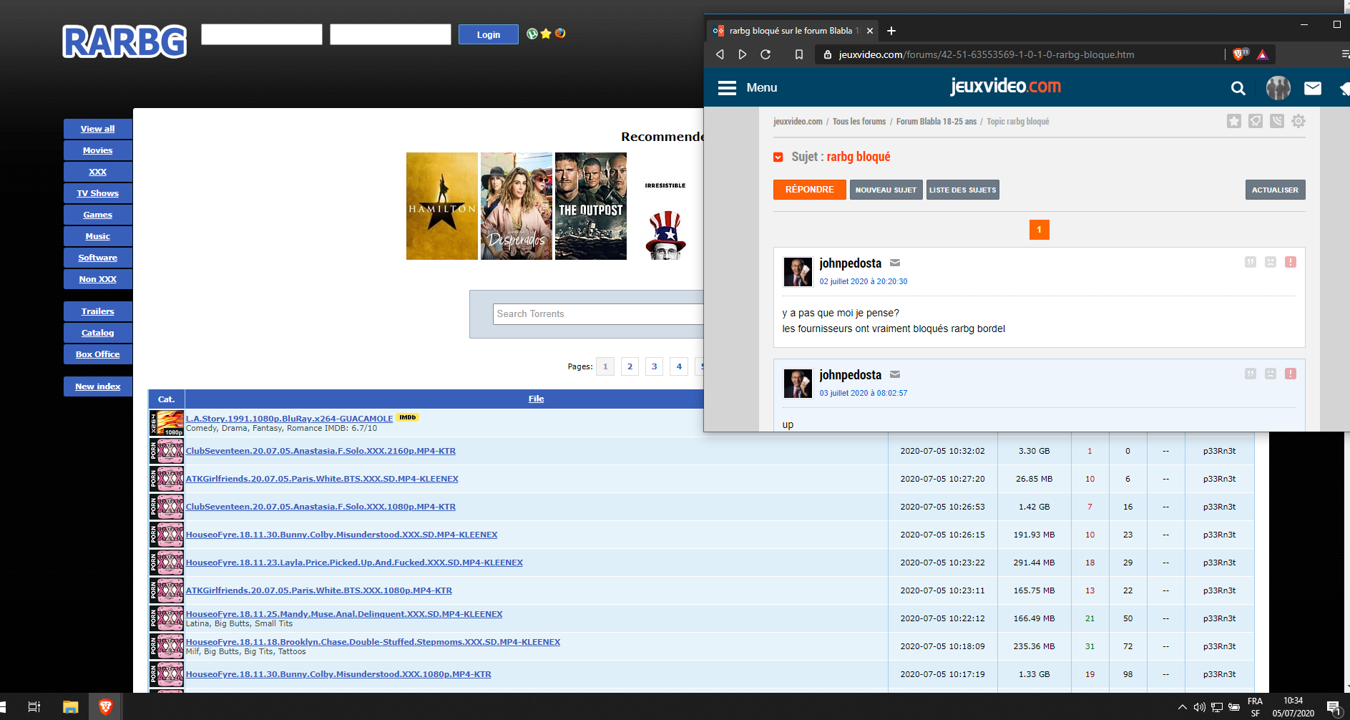Click the RÉPONDRE button

[810, 190]
